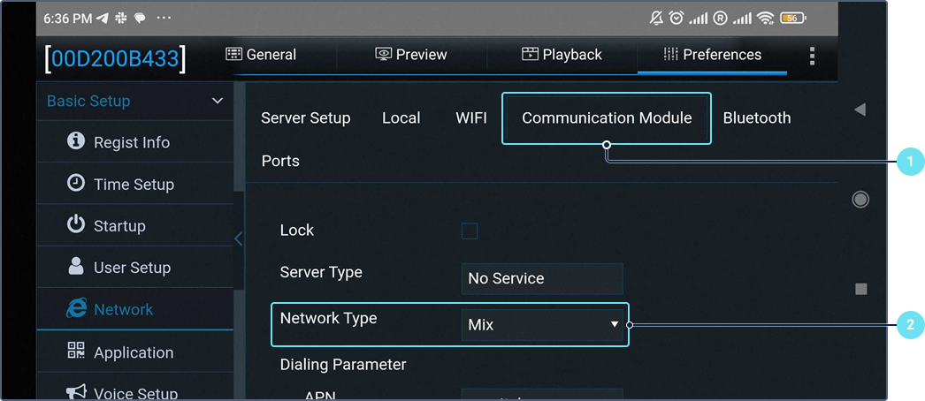Go to the Server Setup section
925x401 pixels.
pyautogui.click(x=305, y=117)
